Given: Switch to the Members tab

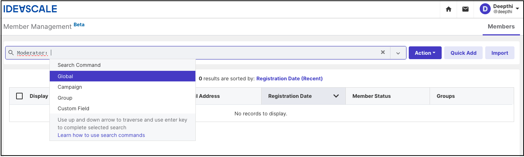Looking at the screenshot, I should point(501,27).
